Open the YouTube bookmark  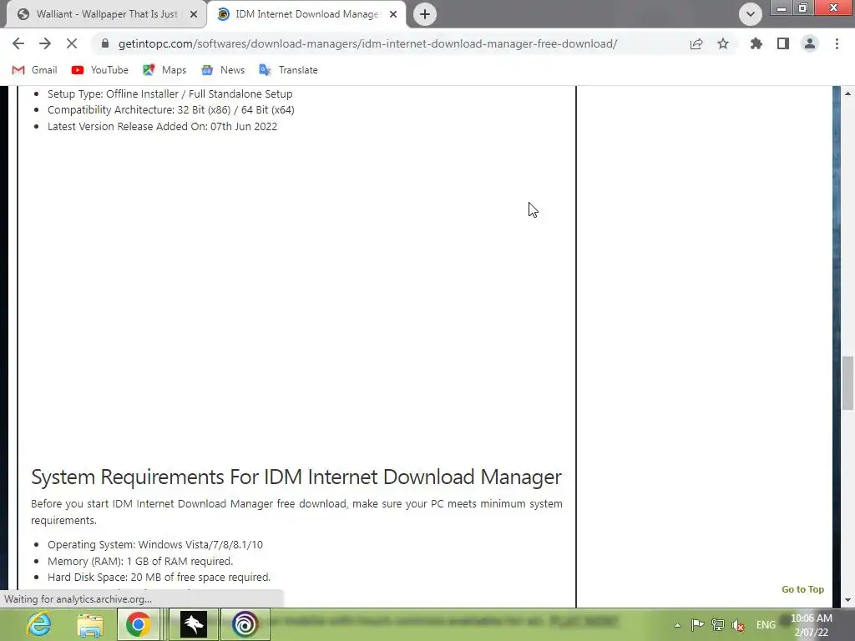[100, 70]
